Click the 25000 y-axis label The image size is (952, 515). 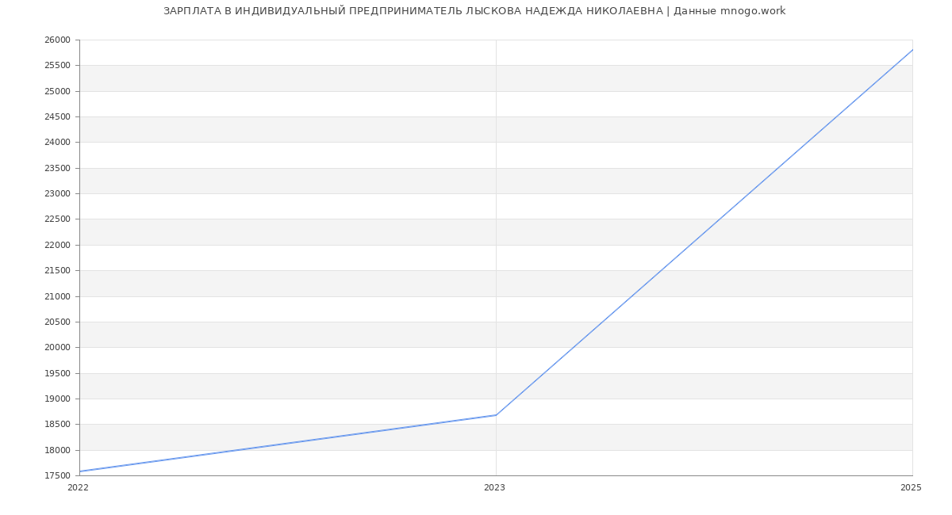(57, 91)
